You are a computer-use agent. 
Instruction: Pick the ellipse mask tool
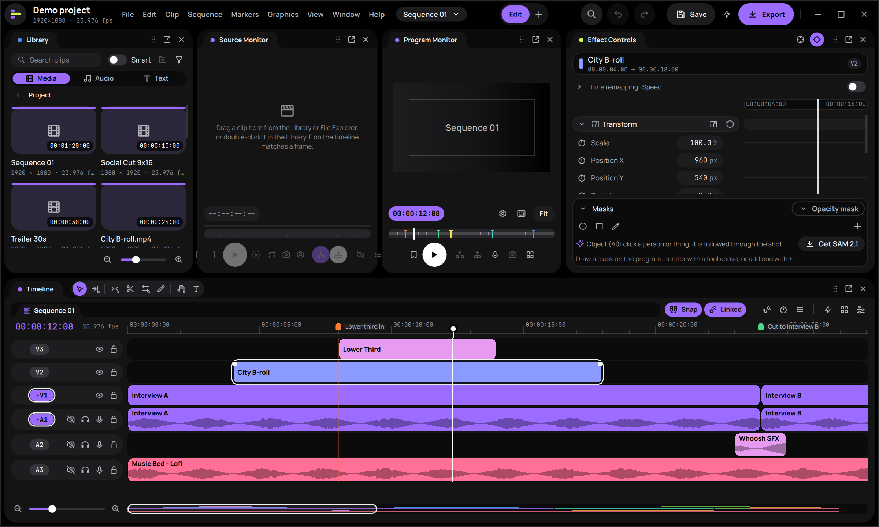click(583, 226)
